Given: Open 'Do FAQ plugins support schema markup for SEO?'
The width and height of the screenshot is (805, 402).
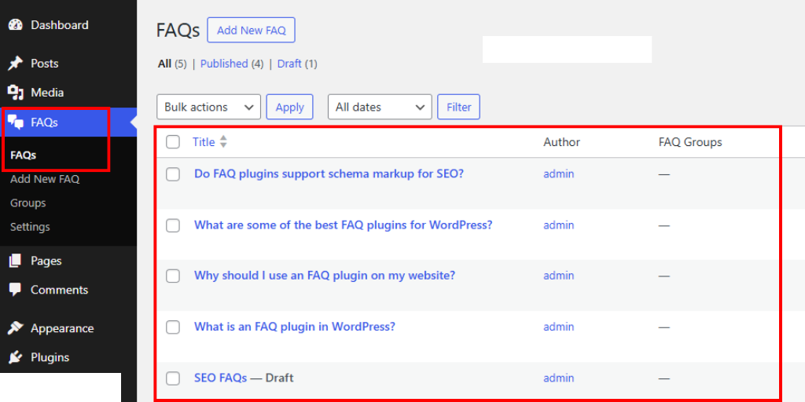Looking at the screenshot, I should [x=329, y=174].
